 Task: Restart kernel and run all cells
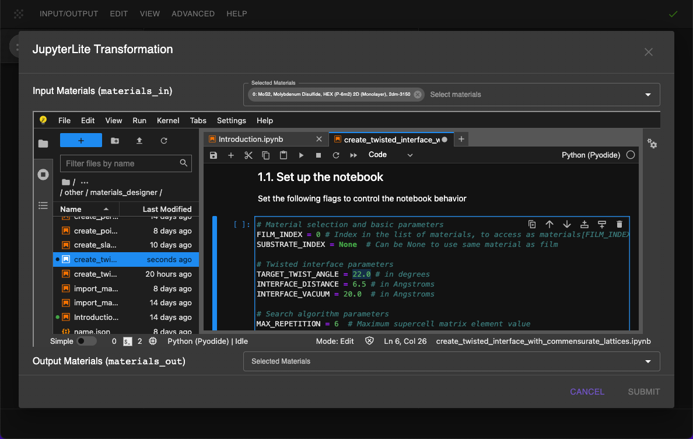[353, 155]
